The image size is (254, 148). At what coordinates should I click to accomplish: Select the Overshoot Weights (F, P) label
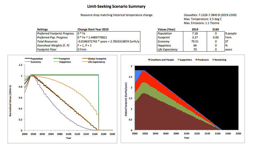pos(53,45)
